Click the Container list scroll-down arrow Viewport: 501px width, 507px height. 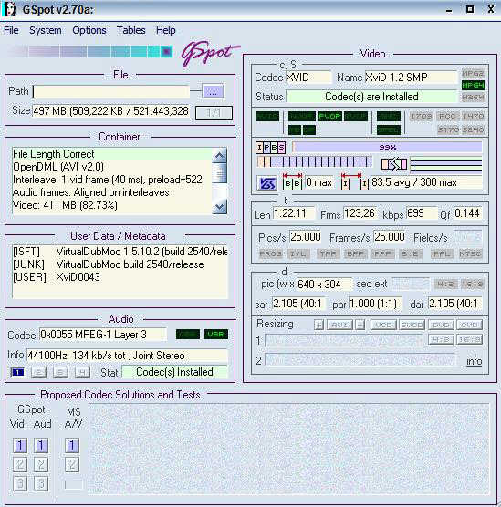[219, 206]
